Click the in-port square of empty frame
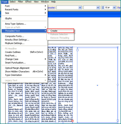This screenshot has width=121, height=124. pyautogui.click(x=77, y=50)
